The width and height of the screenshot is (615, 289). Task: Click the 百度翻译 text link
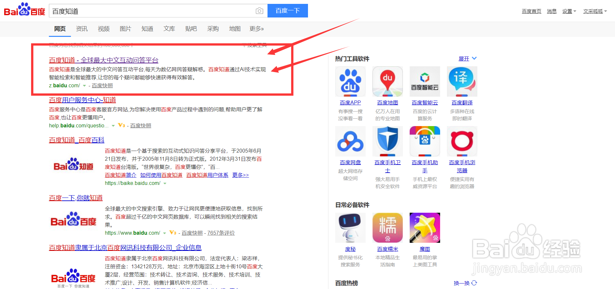pyautogui.click(x=462, y=102)
